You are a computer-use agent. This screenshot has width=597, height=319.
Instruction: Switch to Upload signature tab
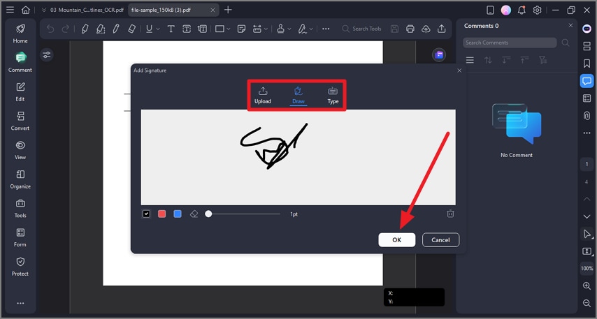pyautogui.click(x=263, y=96)
